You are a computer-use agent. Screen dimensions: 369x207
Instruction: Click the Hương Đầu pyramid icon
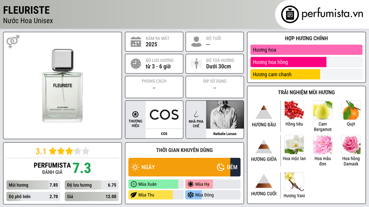[x=264, y=112]
